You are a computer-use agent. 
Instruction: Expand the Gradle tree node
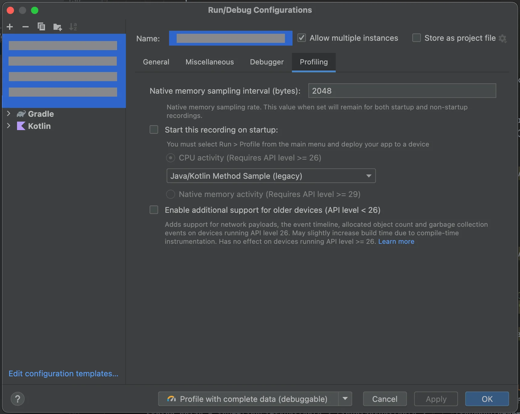click(9, 114)
